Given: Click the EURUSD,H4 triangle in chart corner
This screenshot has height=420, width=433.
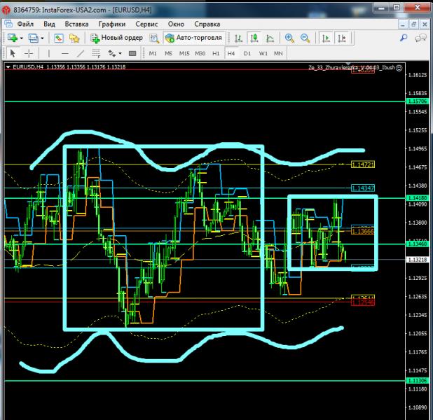Looking at the screenshot, I should (8, 66).
